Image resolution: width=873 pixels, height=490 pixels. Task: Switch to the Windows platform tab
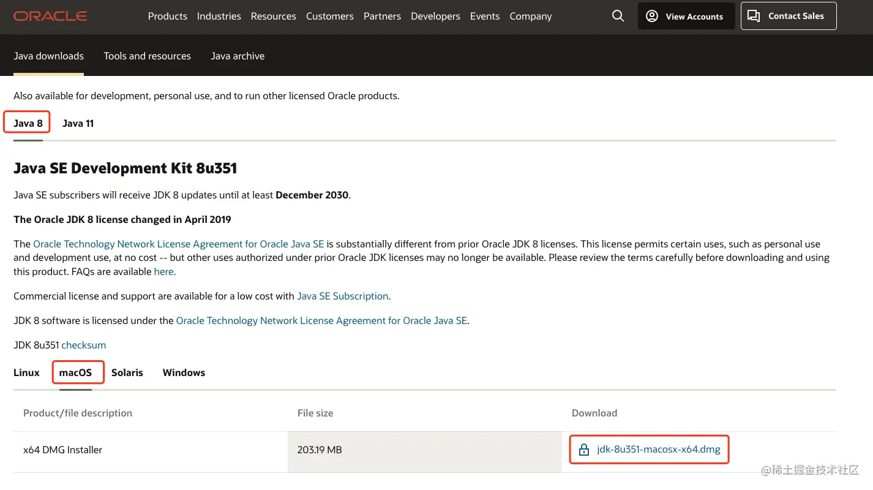pyautogui.click(x=184, y=372)
